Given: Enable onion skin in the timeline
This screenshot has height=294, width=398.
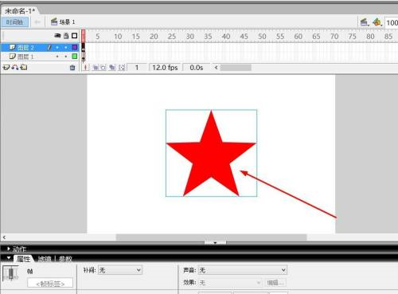Looking at the screenshot, I should coord(96,68).
